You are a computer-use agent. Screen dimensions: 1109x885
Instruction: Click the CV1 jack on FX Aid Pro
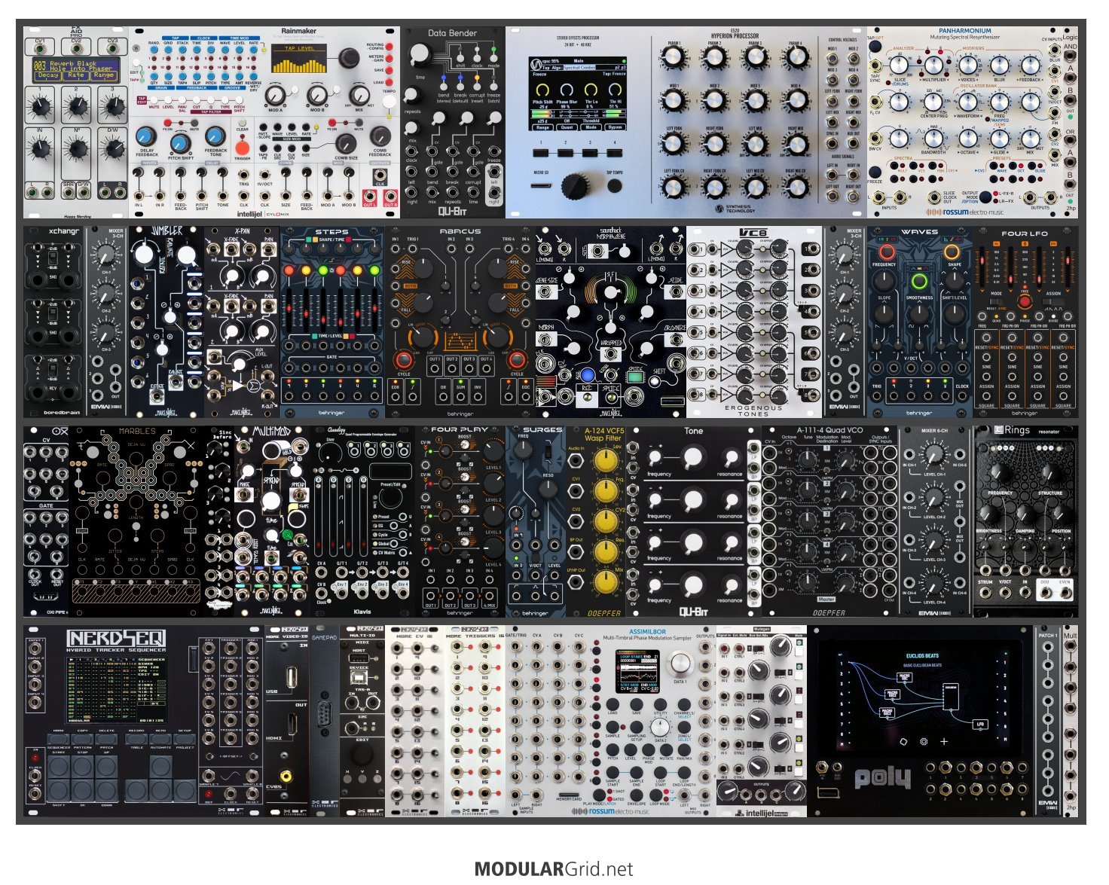pyautogui.click(x=39, y=50)
